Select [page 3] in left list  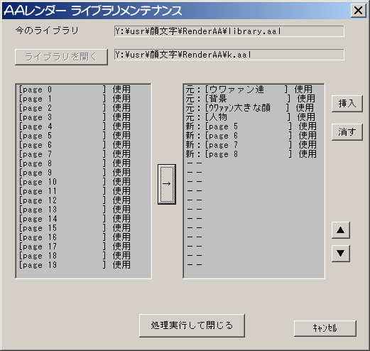point(75,117)
